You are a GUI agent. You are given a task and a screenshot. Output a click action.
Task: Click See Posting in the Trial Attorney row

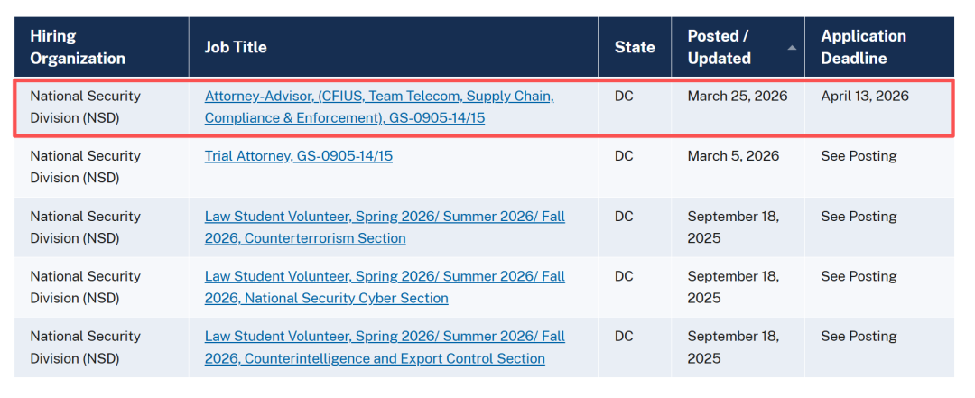(x=859, y=156)
